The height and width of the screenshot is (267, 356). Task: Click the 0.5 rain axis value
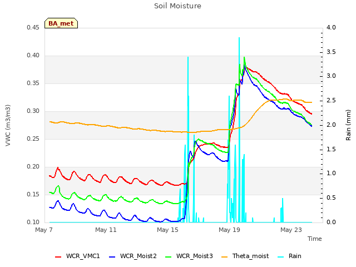332,198
